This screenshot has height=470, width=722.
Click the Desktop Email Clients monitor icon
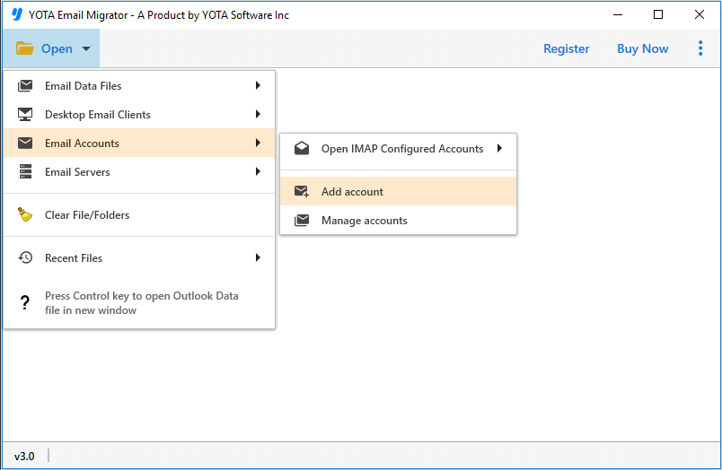tap(25, 115)
